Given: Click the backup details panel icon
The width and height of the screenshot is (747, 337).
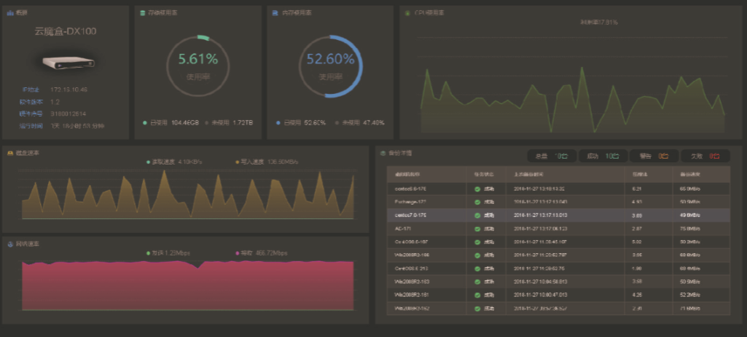Looking at the screenshot, I should pyautogui.click(x=383, y=154).
